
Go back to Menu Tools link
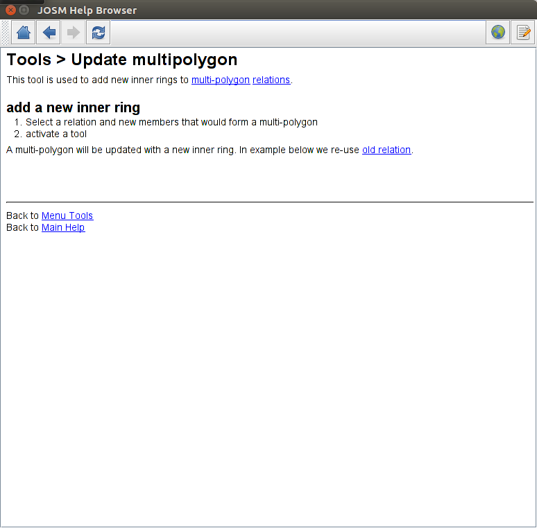click(67, 215)
